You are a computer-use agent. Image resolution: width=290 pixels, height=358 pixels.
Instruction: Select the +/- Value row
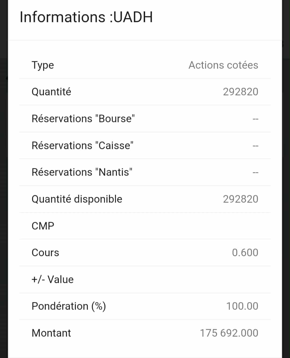(145, 279)
